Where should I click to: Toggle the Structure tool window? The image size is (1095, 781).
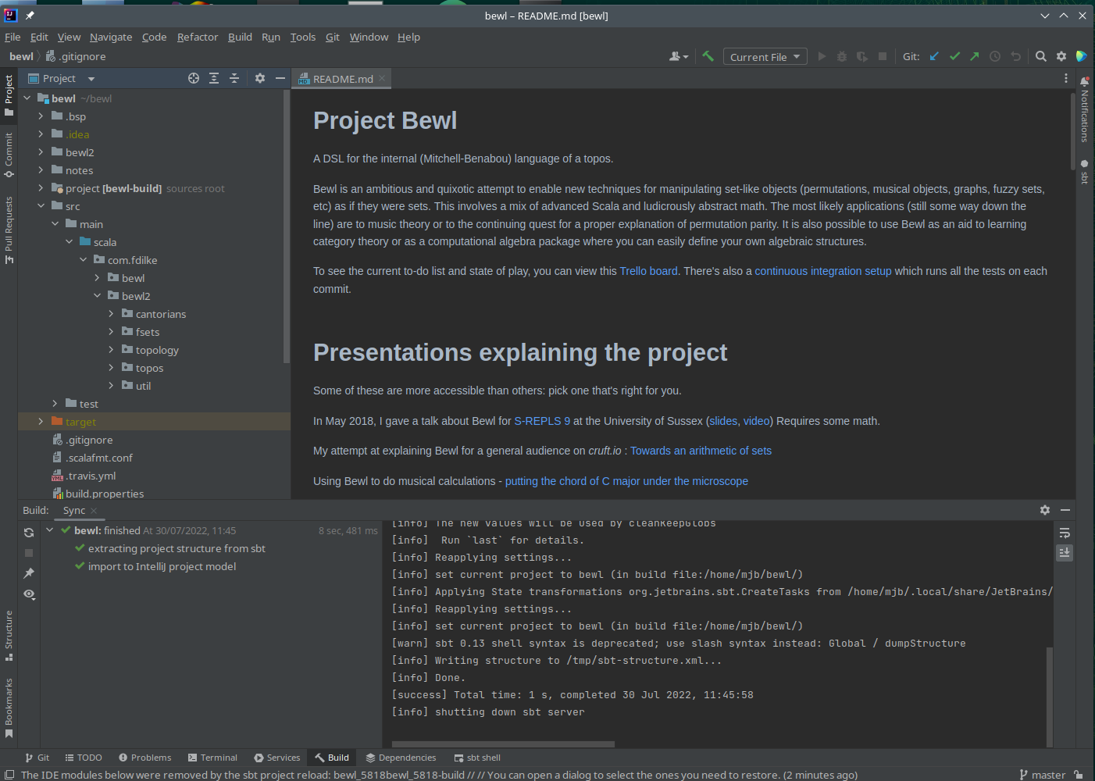pos(9,636)
